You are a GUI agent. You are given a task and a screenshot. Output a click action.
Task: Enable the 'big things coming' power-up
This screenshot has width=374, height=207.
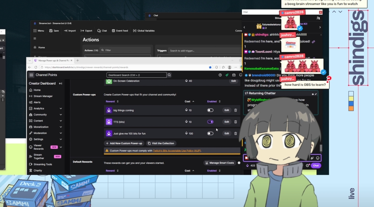point(210,110)
